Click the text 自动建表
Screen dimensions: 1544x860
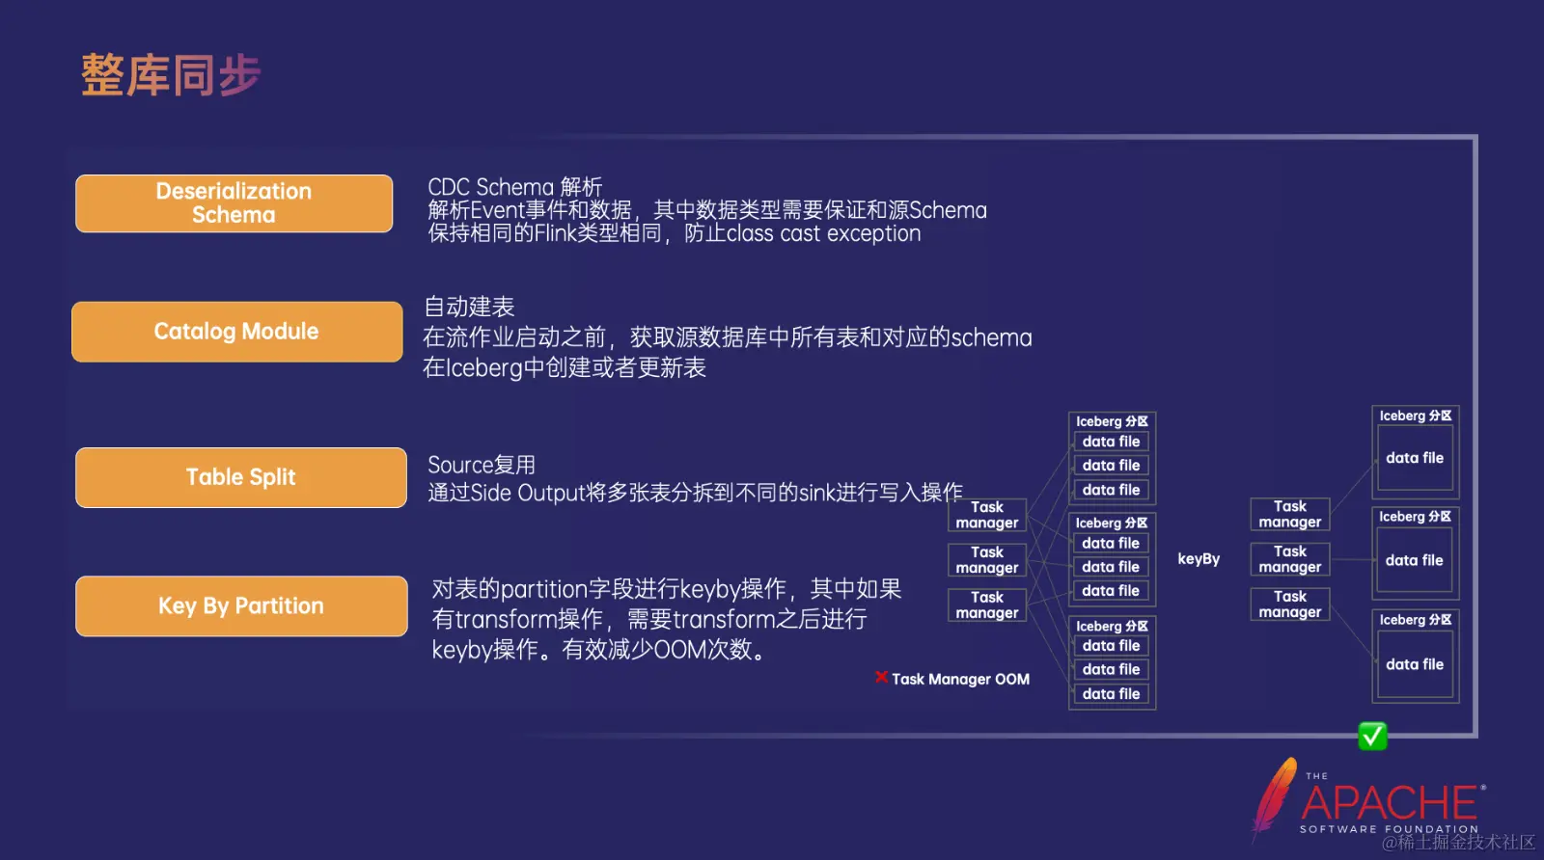pyautogui.click(x=470, y=307)
